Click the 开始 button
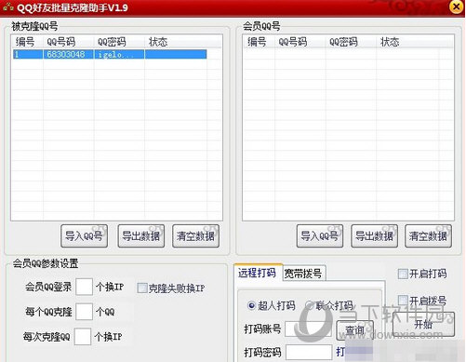This screenshot has width=466, height=362. (x=423, y=324)
